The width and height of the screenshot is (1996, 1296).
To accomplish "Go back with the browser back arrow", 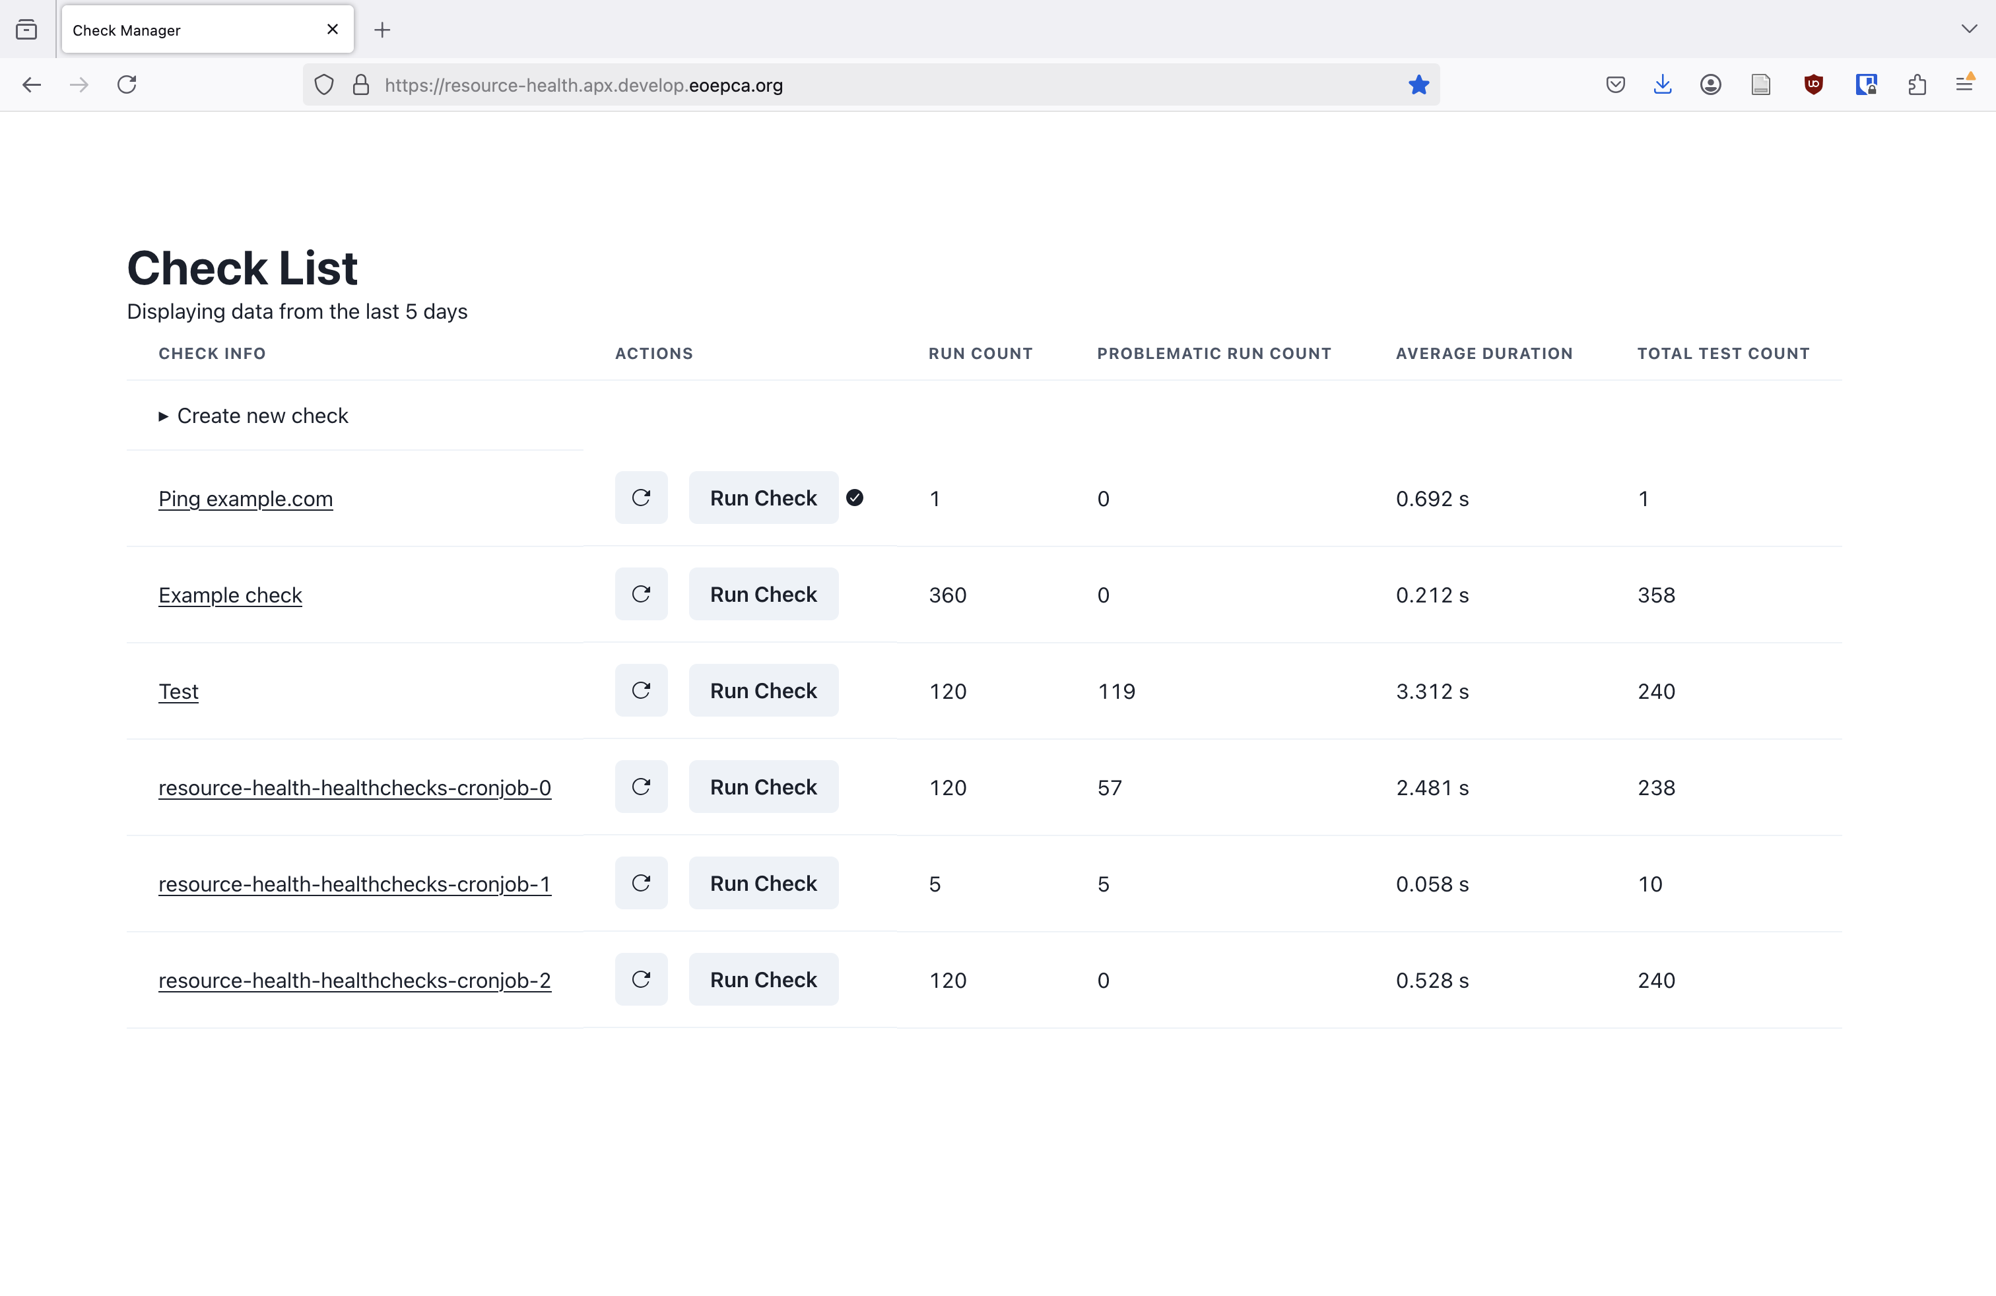I will tap(32, 84).
